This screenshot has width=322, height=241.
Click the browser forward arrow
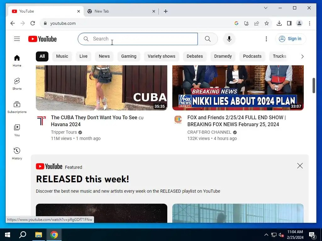[23, 23]
